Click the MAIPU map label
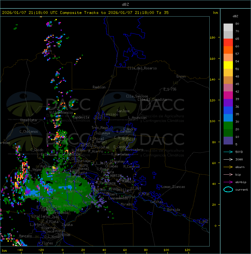Image resolution: width=251 pixels, height=254 pixels. [x=83, y=166]
